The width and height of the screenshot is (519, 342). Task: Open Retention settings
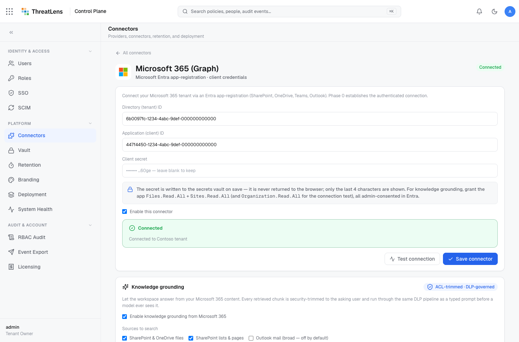click(x=50, y=165)
